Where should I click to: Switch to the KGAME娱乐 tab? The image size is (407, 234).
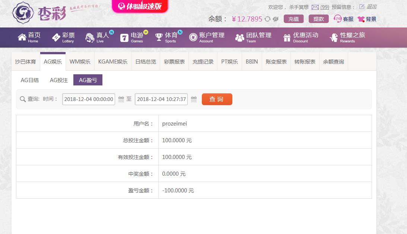pyautogui.click(x=113, y=62)
